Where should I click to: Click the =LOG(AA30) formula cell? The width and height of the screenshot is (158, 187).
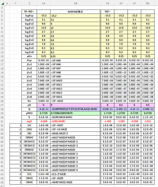pyautogui.click(x=75, y=121)
